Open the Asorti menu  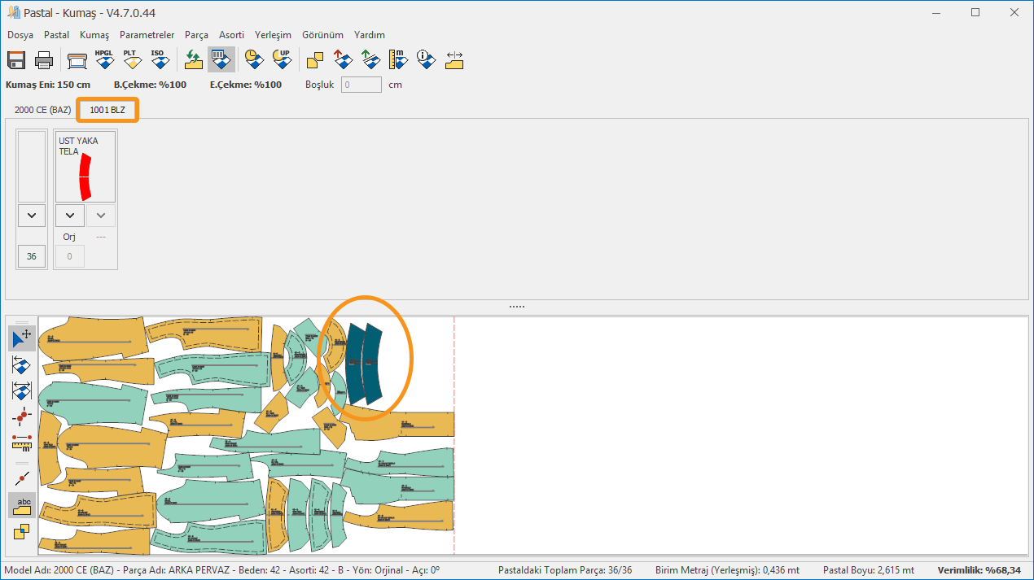(231, 35)
